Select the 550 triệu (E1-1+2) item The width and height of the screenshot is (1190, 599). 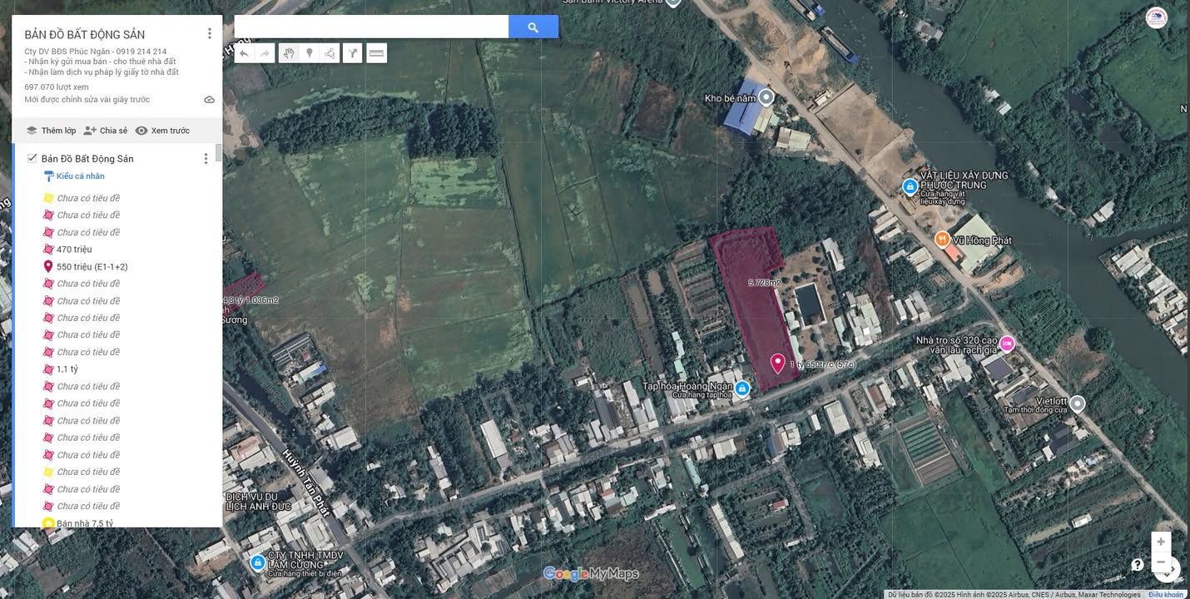pos(92,267)
